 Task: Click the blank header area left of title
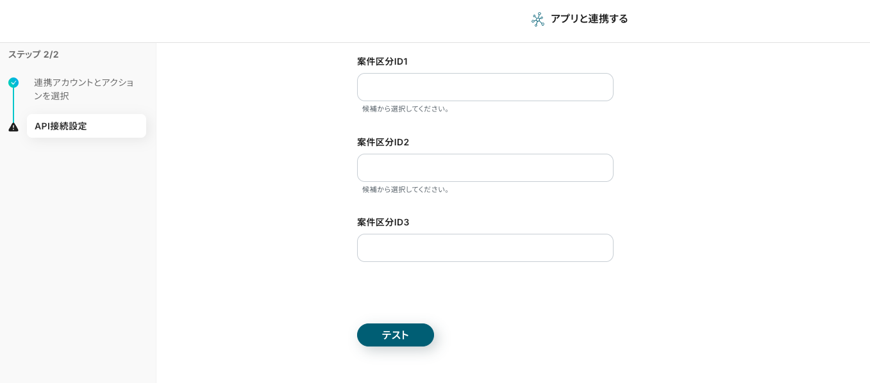(256, 20)
